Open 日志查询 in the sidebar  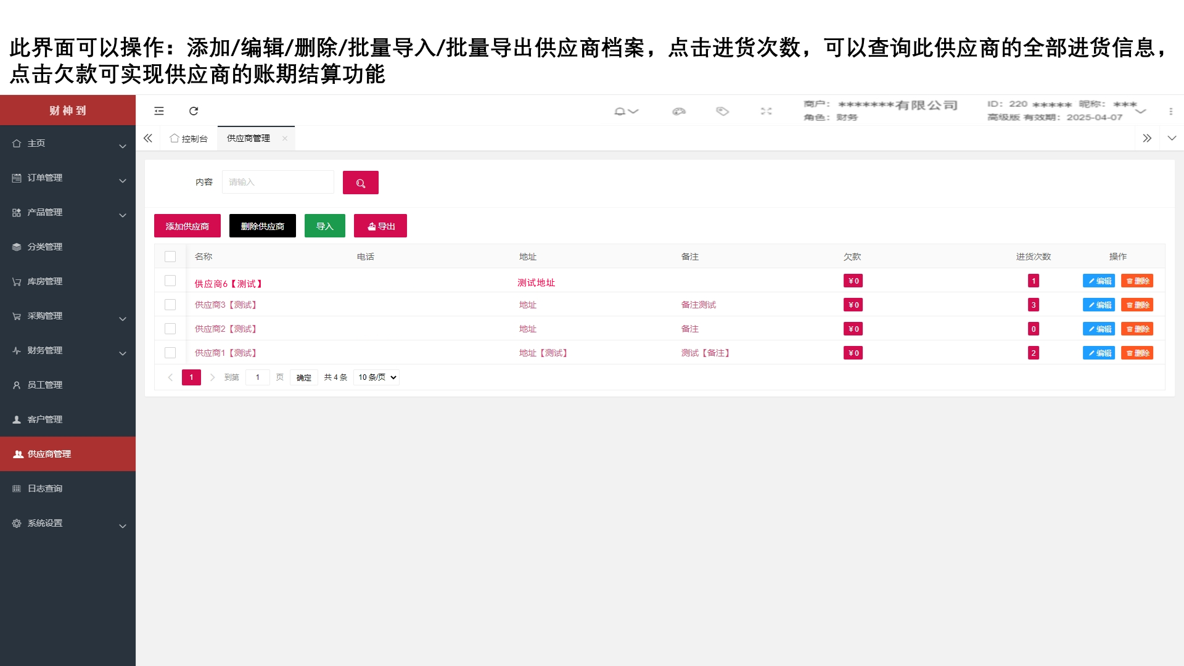tap(45, 488)
